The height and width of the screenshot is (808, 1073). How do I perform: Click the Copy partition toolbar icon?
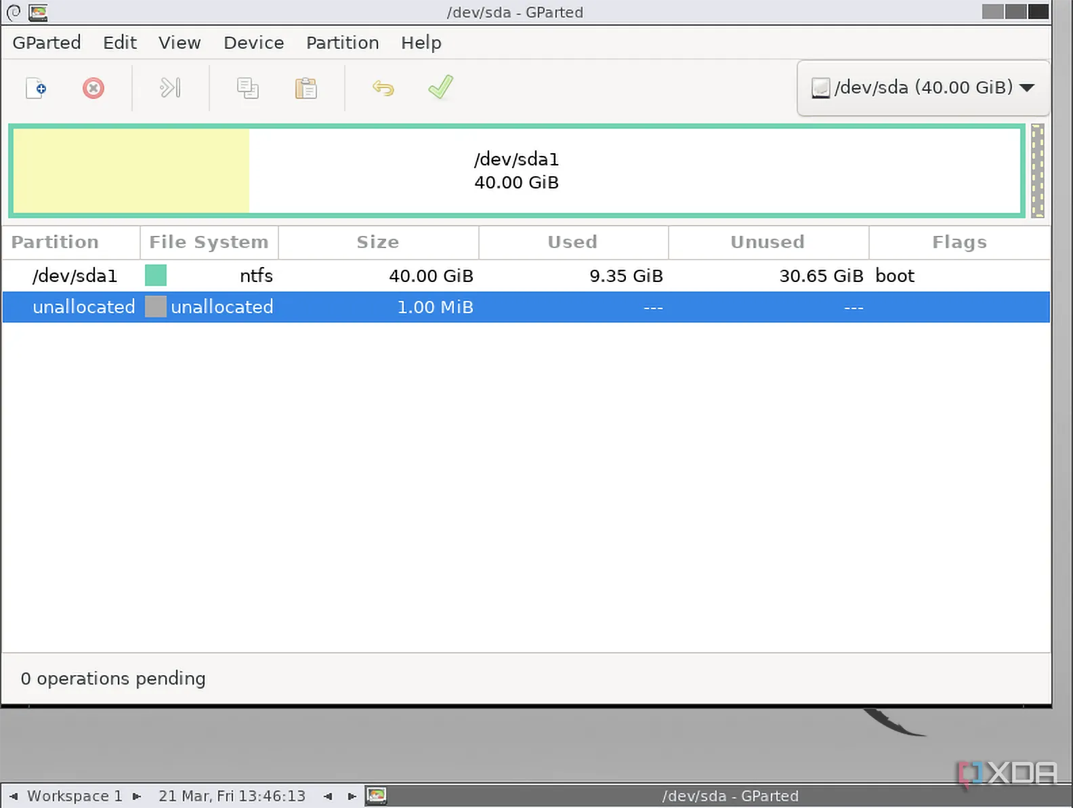248,88
